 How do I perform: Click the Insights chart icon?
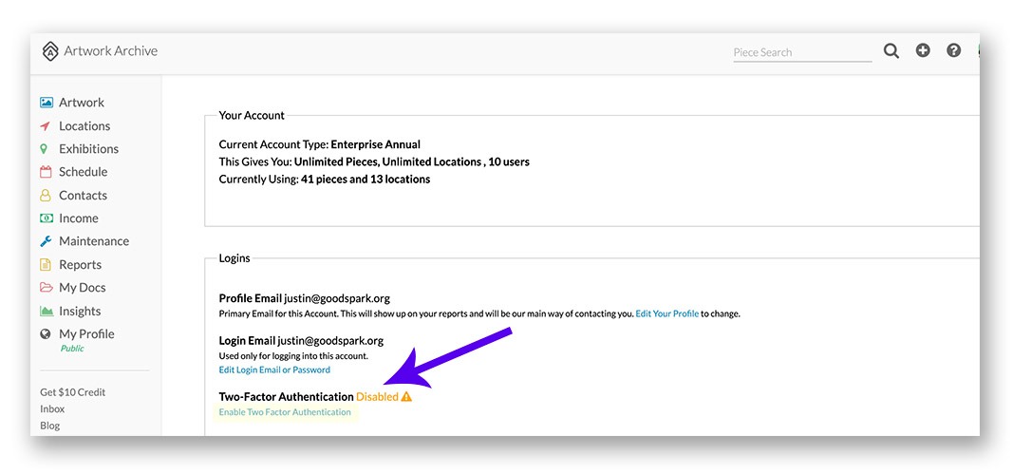coord(46,311)
